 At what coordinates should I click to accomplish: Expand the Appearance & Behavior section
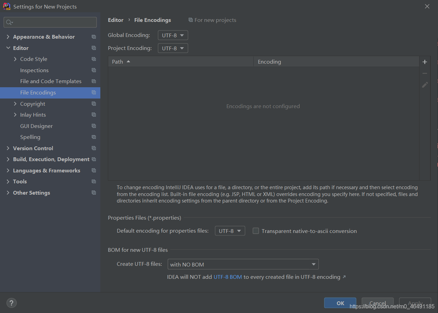(8, 37)
